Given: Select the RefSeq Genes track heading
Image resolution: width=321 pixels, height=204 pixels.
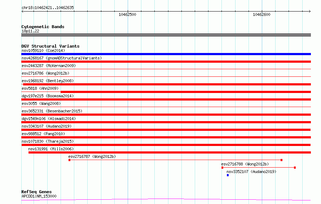Looking at the screenshot, I should point(37,192).
